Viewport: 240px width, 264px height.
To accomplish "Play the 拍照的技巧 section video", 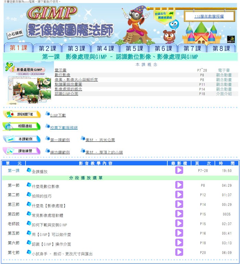I will coord(179,195).
